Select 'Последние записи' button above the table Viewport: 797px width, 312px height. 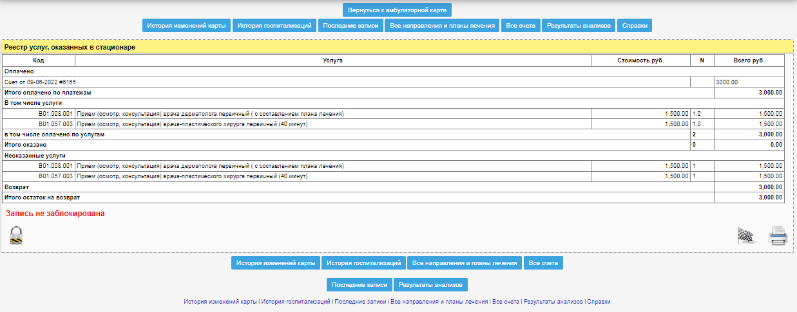[350, 26]
